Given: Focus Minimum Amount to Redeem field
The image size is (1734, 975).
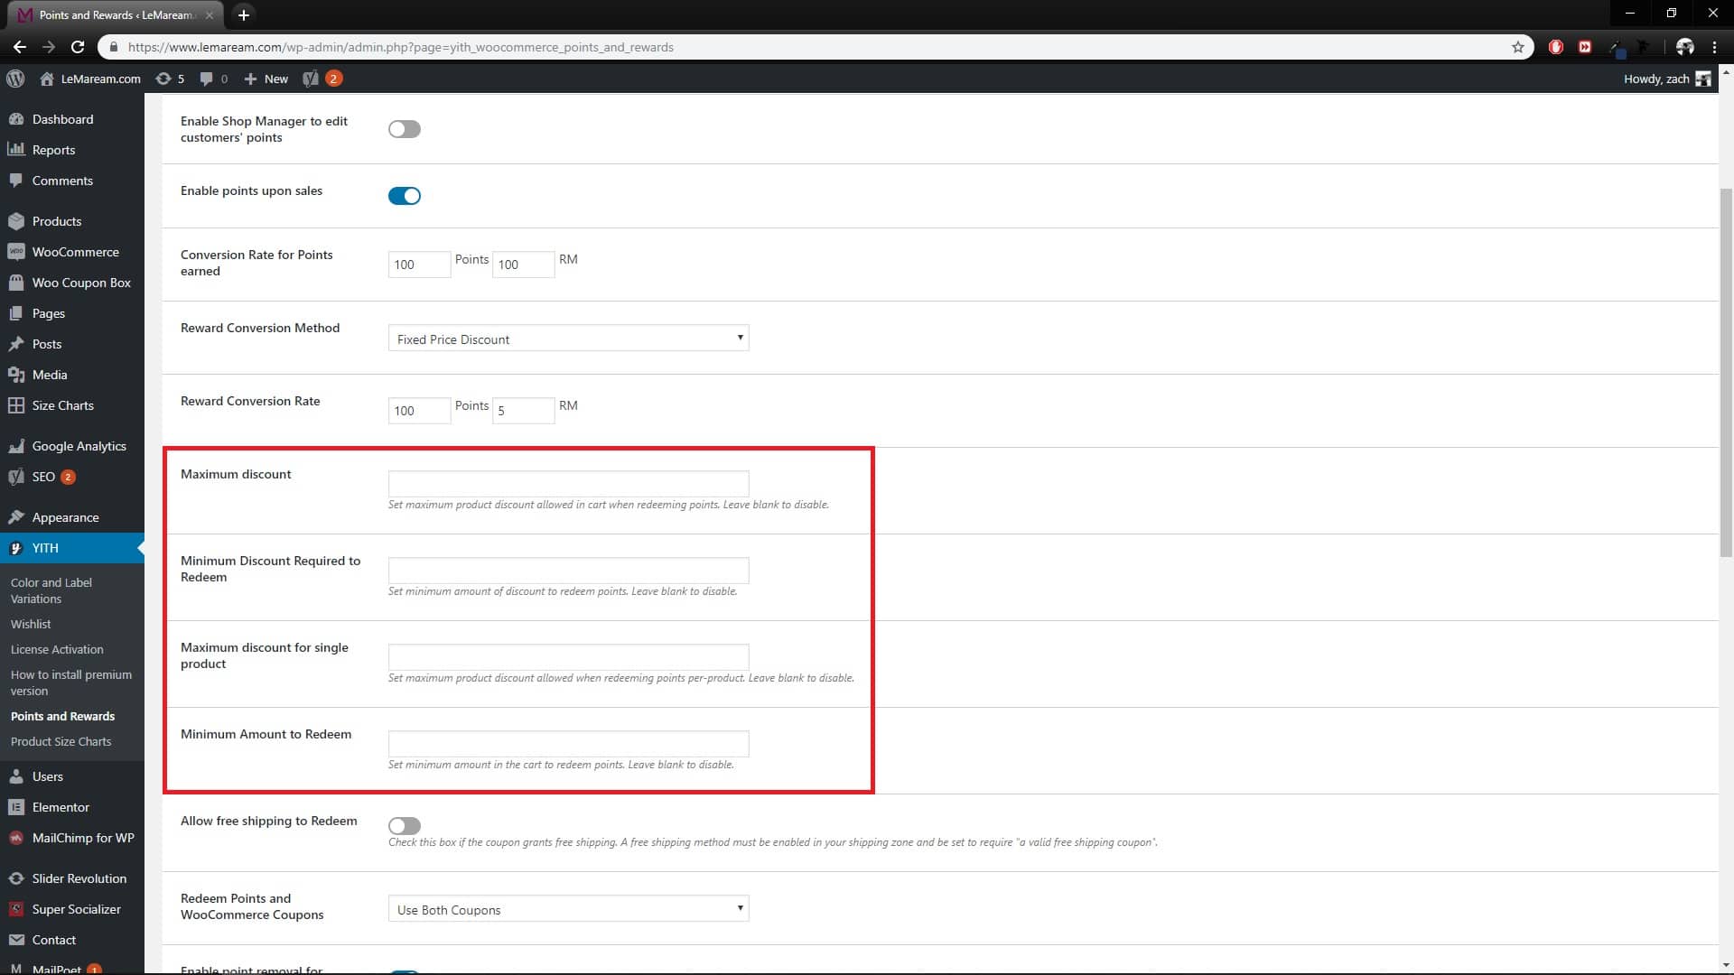Looking at the screenshot, I should (x=568, y=744).
